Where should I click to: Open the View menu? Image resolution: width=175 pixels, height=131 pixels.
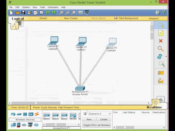[35, 7]
